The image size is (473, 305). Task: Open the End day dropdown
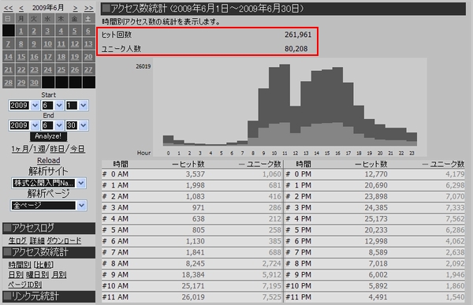[77, 125]
